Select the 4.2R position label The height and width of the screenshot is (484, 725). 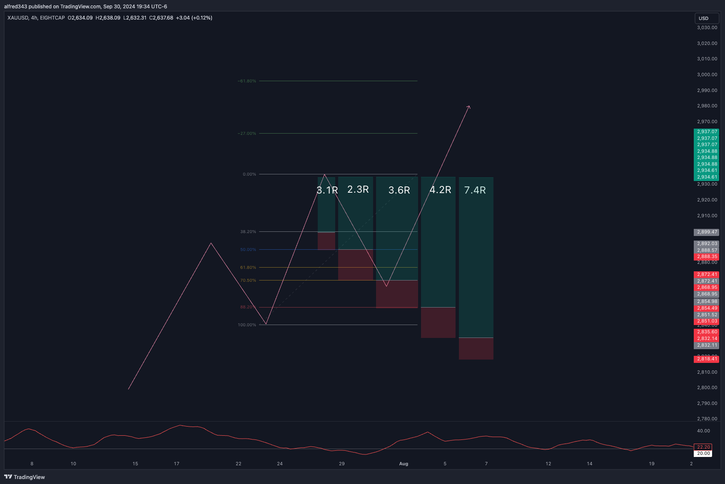pyautogui.click(x=441, y=190)
